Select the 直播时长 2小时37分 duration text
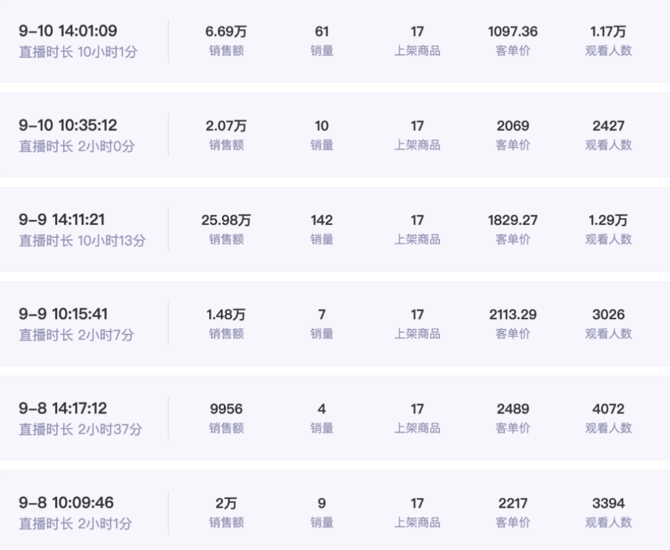670x550 pixels. pos(80,429)
